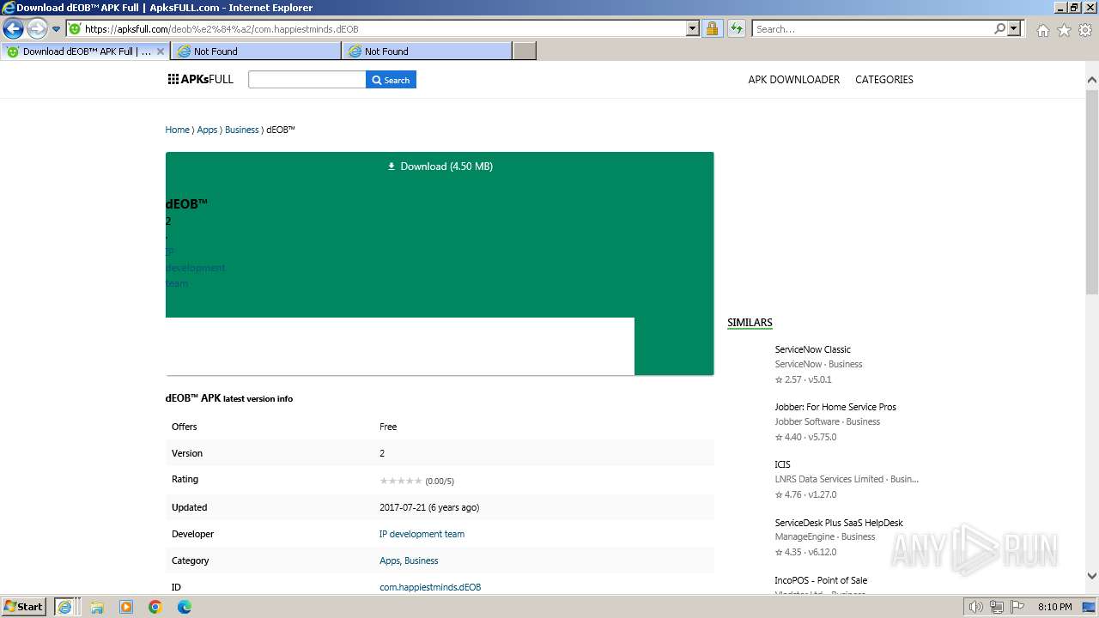This screenshot has width=1099, height=618.
Task: Open Apps, Business category link
Action: point(409,560)
